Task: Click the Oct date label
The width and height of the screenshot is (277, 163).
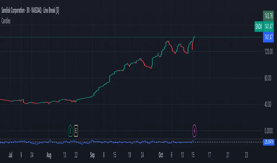Action: tap(161, 154)
